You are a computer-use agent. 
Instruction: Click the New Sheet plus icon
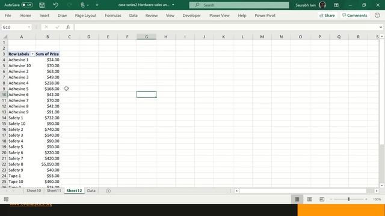[108, 191]
